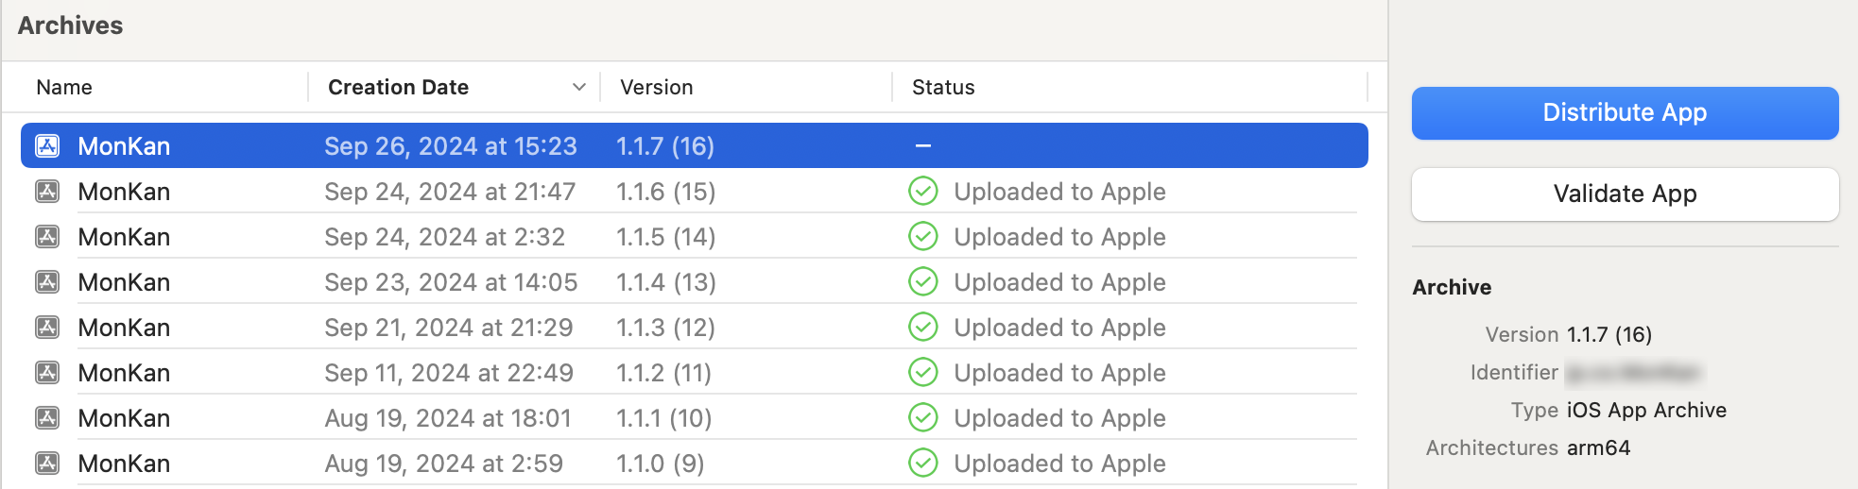Click the archive icon for version 1.1.3 (12)
This screenshot has height=489, width=1858.
(47, 328)
